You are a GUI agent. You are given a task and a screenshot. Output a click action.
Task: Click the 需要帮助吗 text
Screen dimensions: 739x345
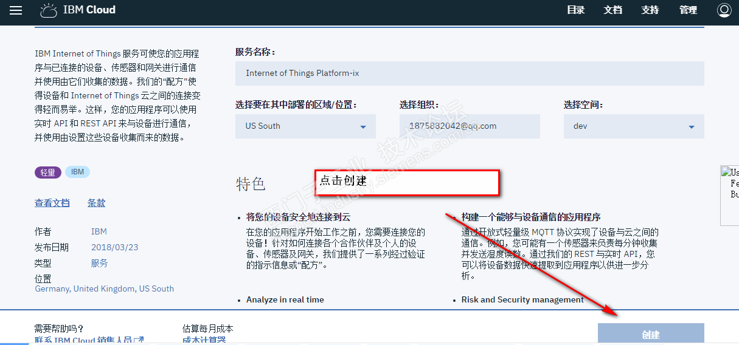coord(59,329)
